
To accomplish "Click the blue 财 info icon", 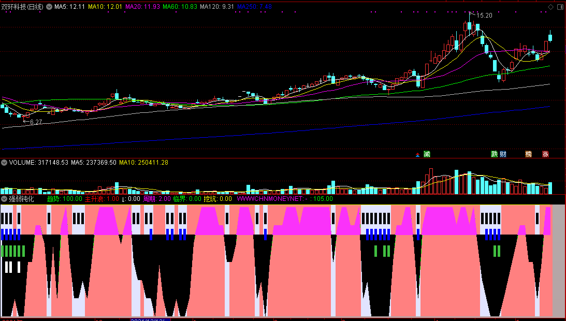I will [x=503, y=154].
